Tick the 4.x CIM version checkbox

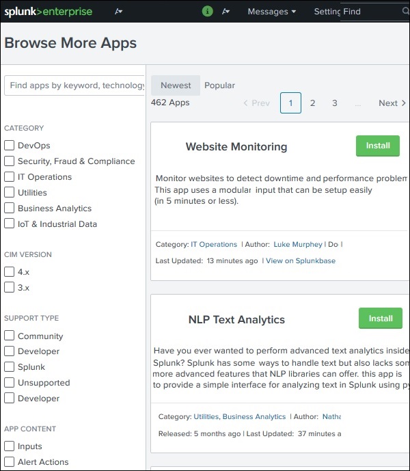(x=10, y=272)
